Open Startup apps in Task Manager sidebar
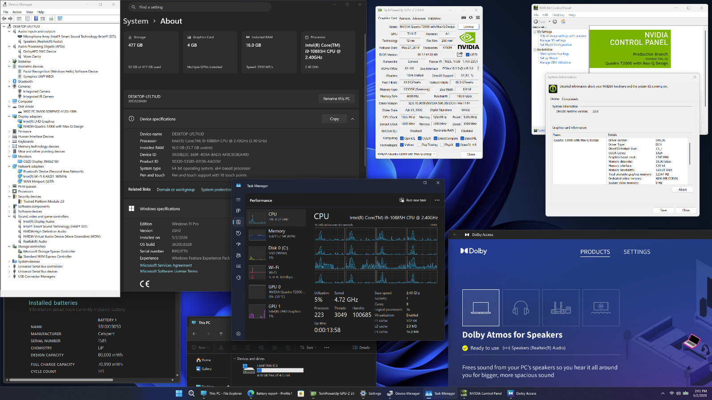The image size is (712, 400). (x=239, y=244)
